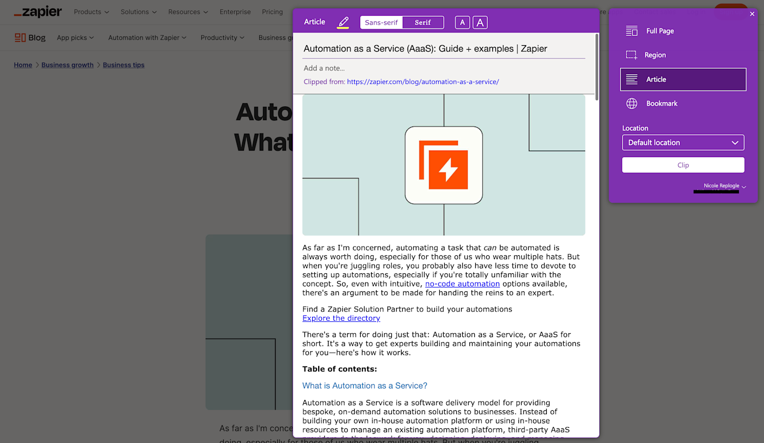Switch article font to Sans-serif
The width and height of the screenshot is (764, 443).
pyautogui.click(x=381, y=22)
